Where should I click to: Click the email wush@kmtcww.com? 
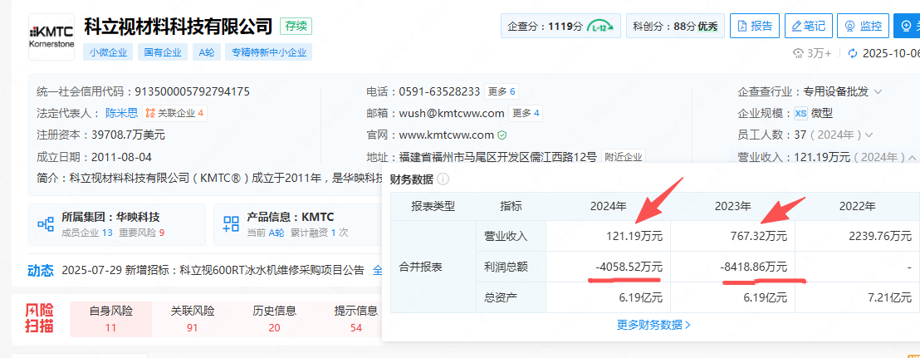coord(452,113)
